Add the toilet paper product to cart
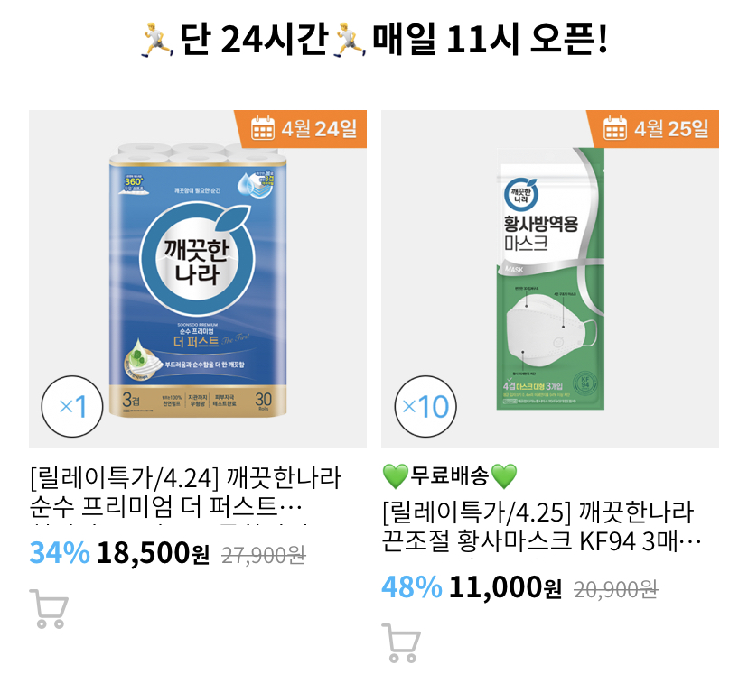748x674 pixels. (x=48, y=609)
